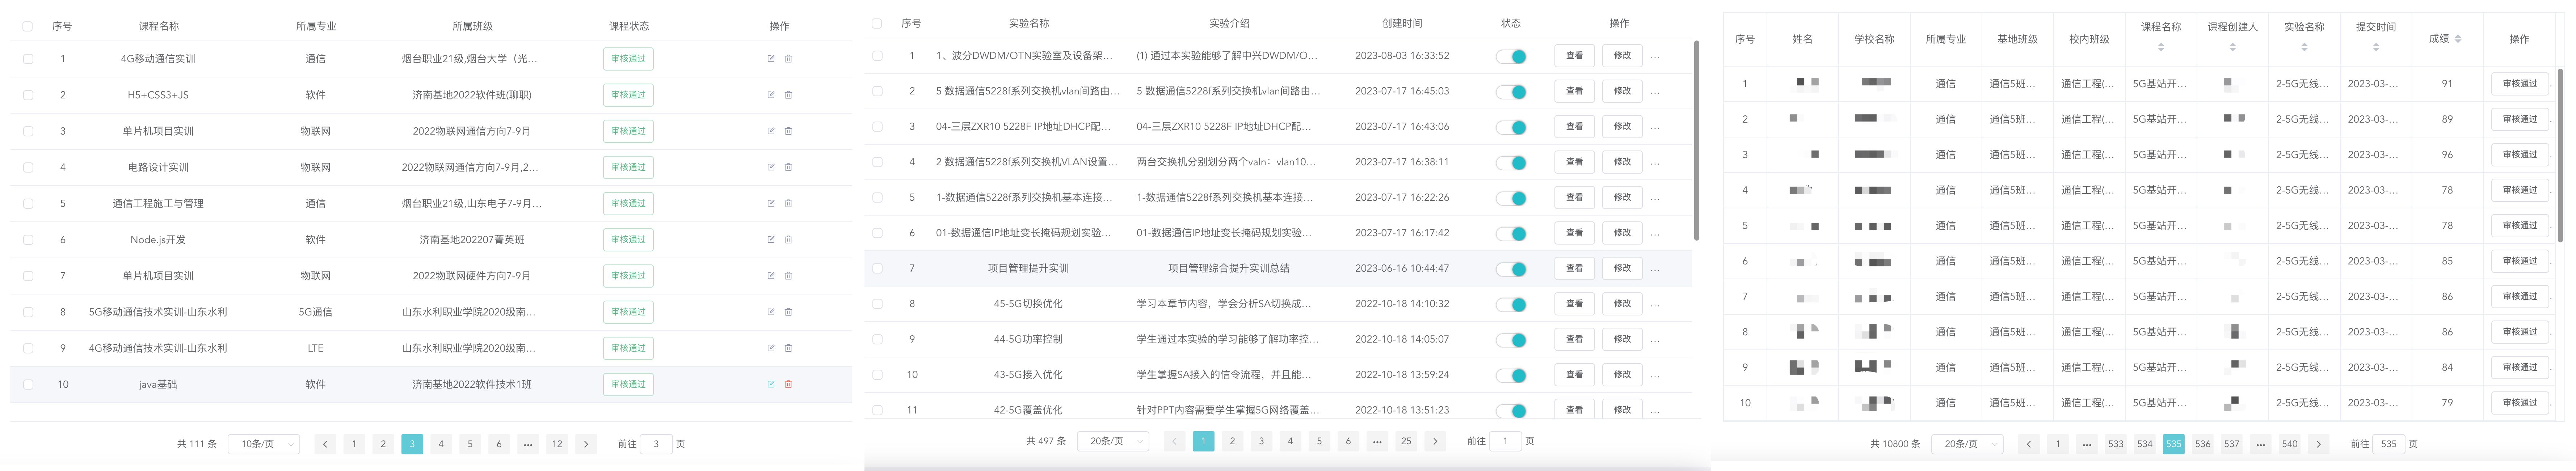This screenshot has height=471, width=2576.
Task: Toggle status switch for 43-5G接入优化
Action: click(1511, 375)
